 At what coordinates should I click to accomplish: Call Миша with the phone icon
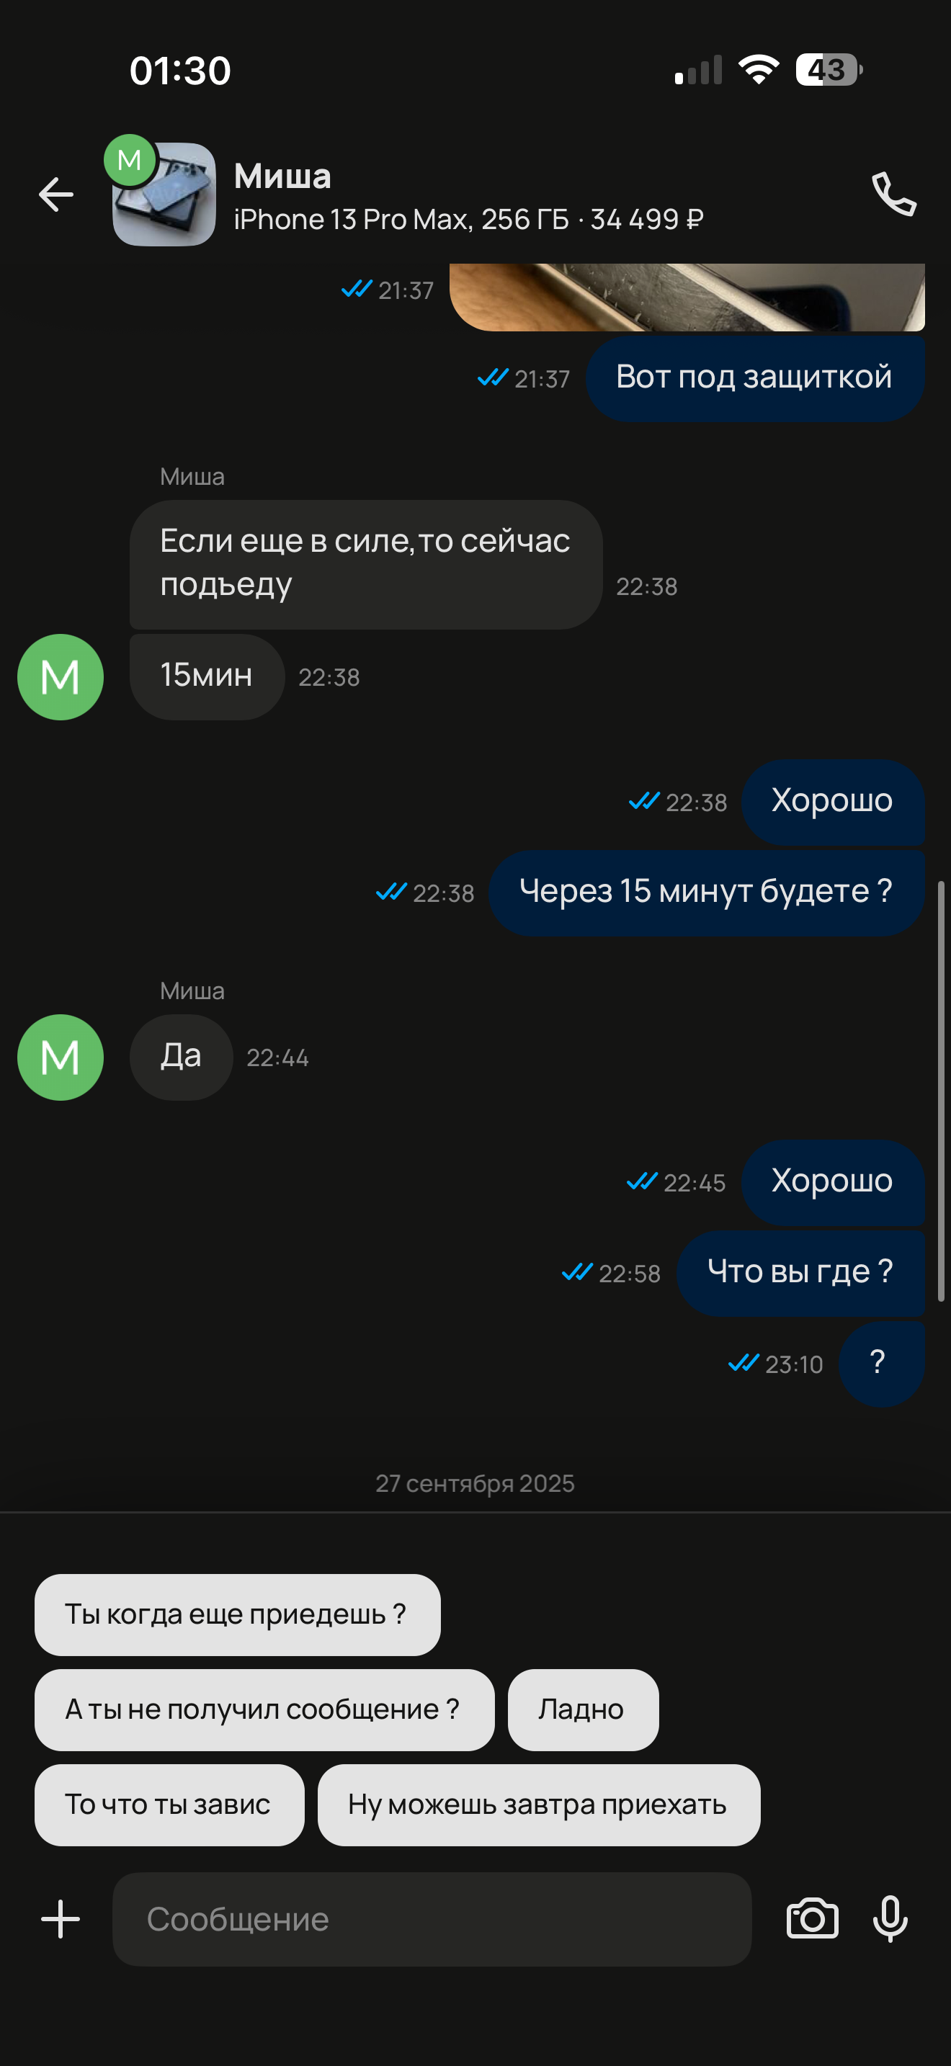point(894,194)
